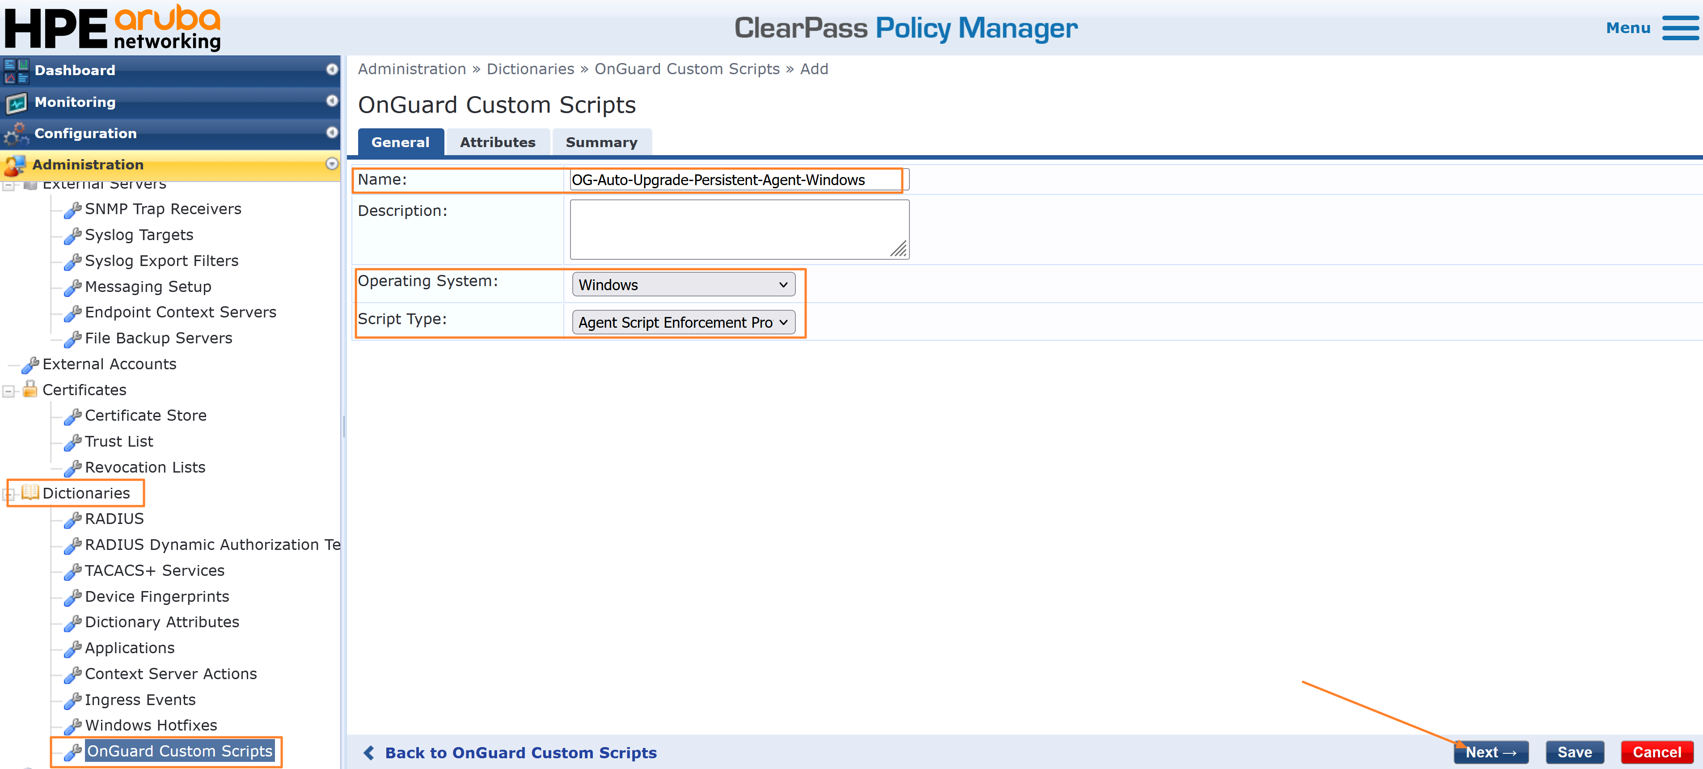
Task: Select Endpoint Context Servers tree item
Action: pyautogui.click(x=181, y=313)
